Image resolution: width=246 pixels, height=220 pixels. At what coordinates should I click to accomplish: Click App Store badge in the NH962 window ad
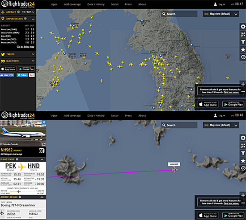tap(208, 216)
